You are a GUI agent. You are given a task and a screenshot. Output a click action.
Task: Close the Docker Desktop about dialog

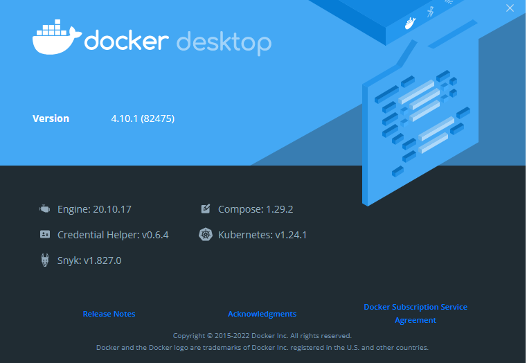pyautogui.click(x=510, y=8)
